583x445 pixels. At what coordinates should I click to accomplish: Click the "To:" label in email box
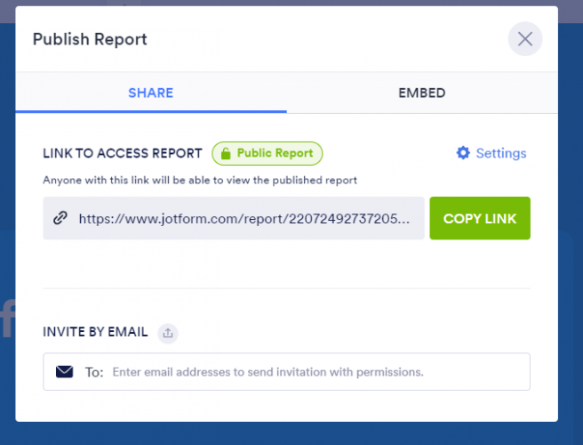pyautogui.click(x=94, y=371)
